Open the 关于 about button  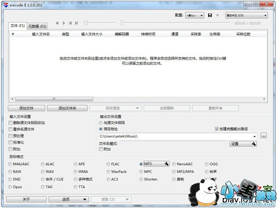[x=26, y=199]
